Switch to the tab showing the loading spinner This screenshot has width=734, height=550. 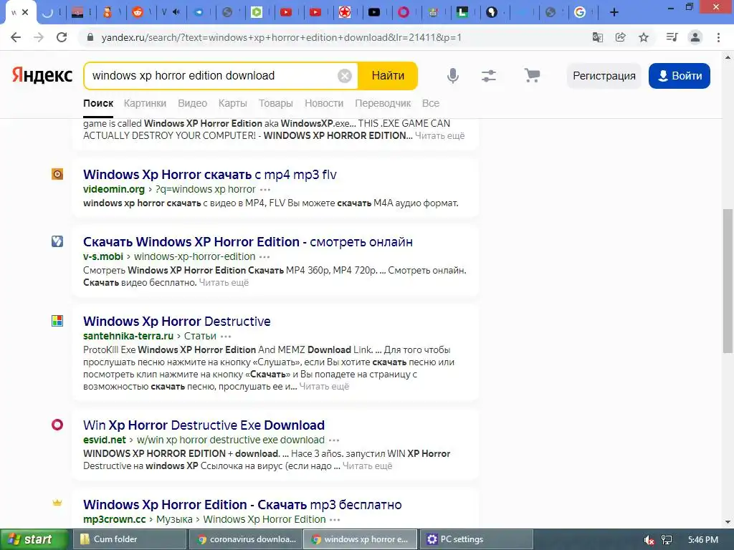click(47, 13)
